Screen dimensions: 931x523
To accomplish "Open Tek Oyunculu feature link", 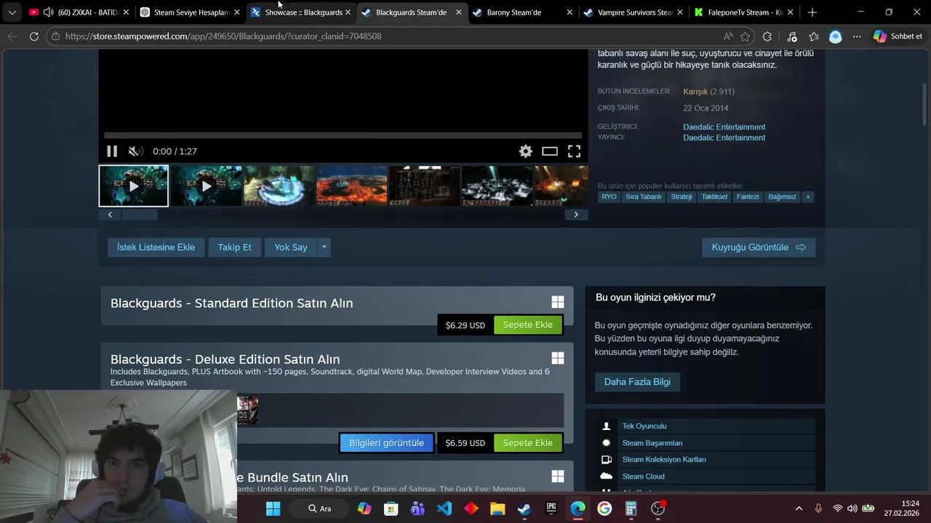I will pyautogui.click(x=644, y=426).
